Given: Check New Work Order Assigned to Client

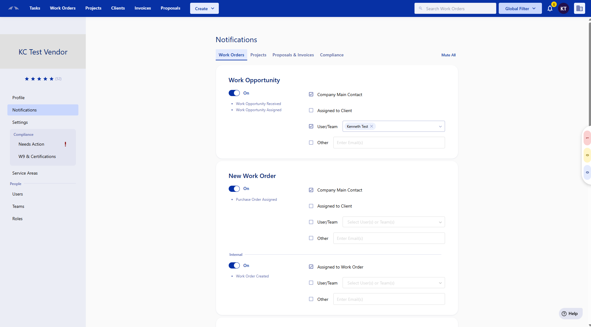Looking at the screenshot, I should point(311,206).
